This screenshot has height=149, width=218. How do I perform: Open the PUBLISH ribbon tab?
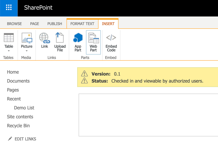pos(54,24)
